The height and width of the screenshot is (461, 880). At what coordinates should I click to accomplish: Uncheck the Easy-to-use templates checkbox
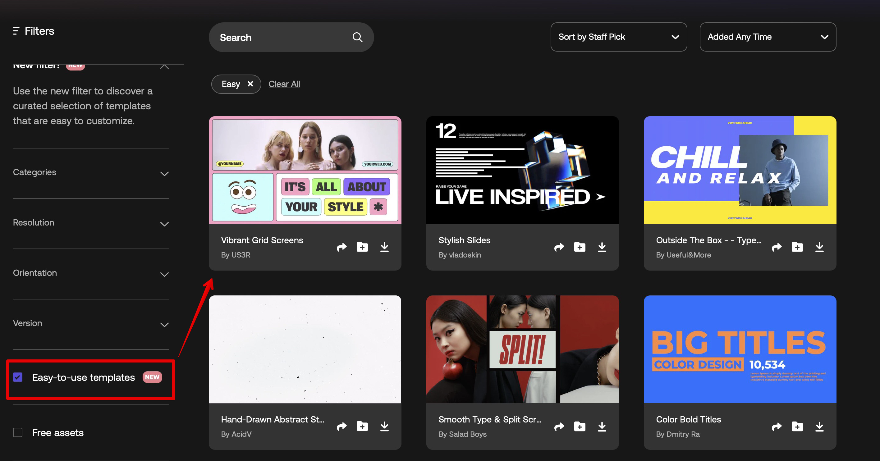click(x=18, y=377)
